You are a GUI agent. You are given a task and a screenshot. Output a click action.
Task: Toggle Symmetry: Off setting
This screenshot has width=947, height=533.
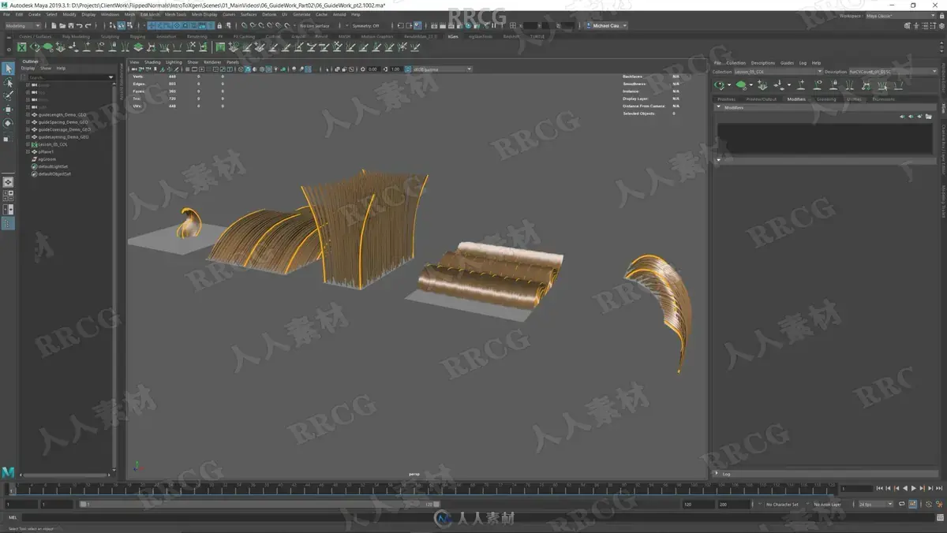click(x=366, y=25)
